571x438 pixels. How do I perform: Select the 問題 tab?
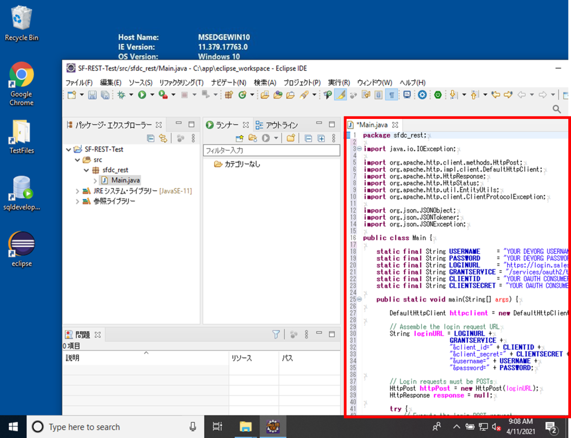[82, 334]
